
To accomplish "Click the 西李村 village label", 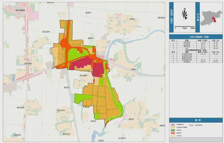I will click(88, 13).
